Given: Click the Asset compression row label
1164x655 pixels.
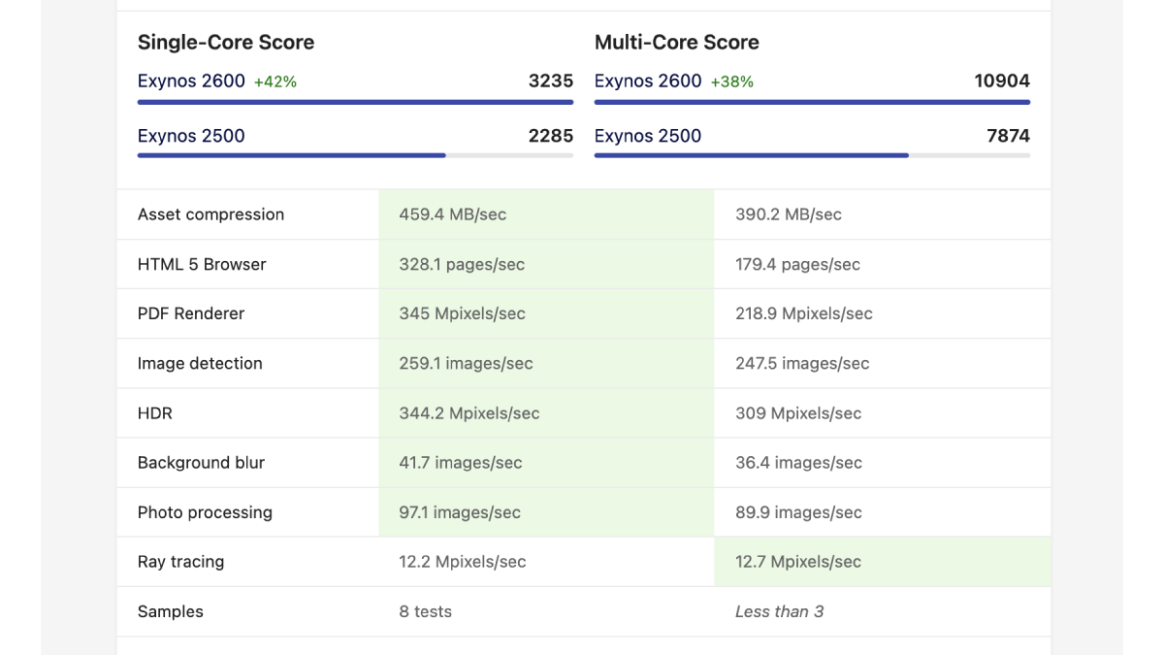Looking at the screenshot, I should click(211, 214).
